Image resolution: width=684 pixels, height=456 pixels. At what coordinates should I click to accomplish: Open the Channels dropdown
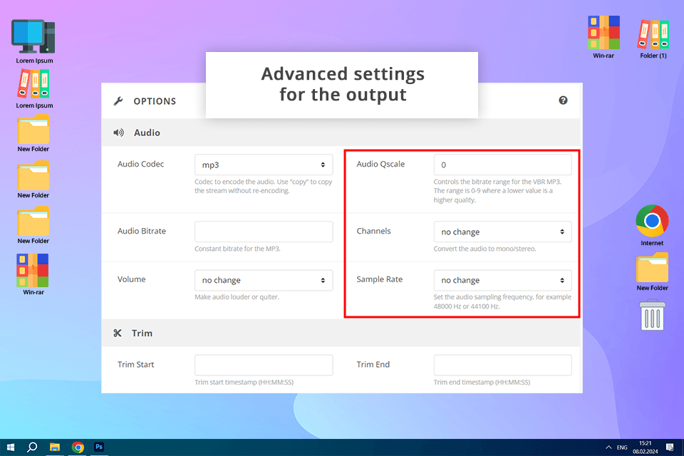(x=502, y=232)
